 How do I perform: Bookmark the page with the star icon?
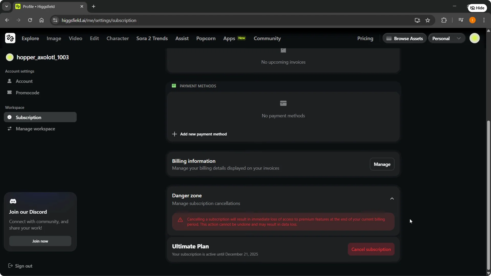pyautogui.click(x=428, y=20)
